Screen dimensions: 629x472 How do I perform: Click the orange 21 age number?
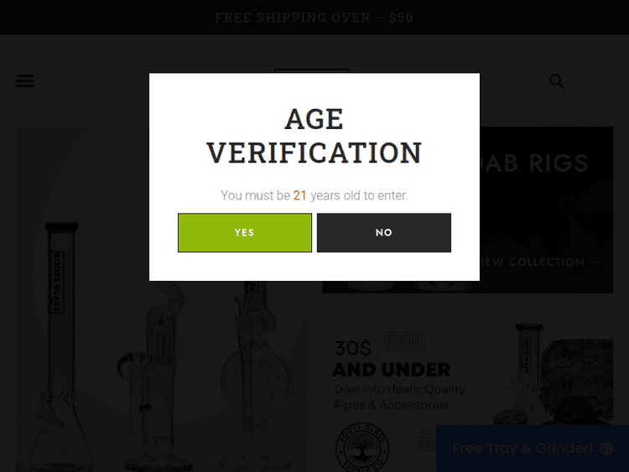click(299, 195)
